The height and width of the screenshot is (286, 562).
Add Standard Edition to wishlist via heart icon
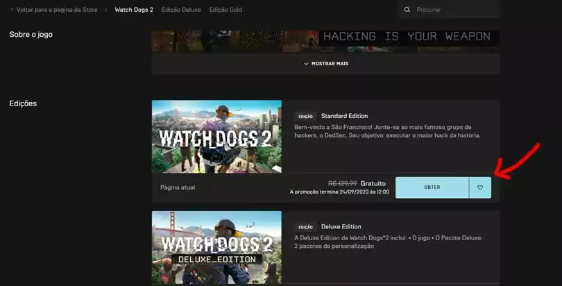point(480,187)
